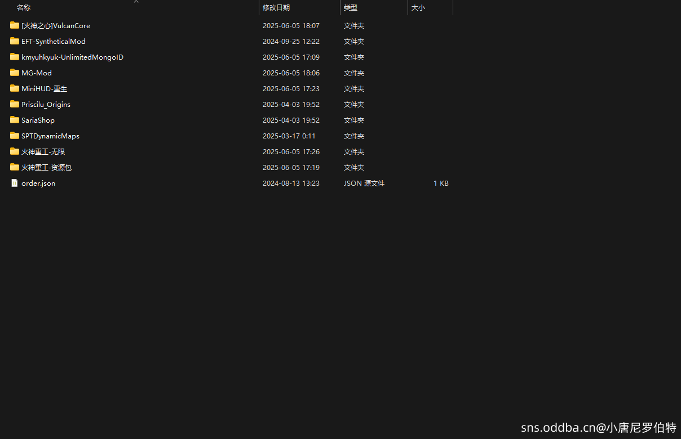Click the MiniHUD-重生 folder icon

tap(15, 88)
